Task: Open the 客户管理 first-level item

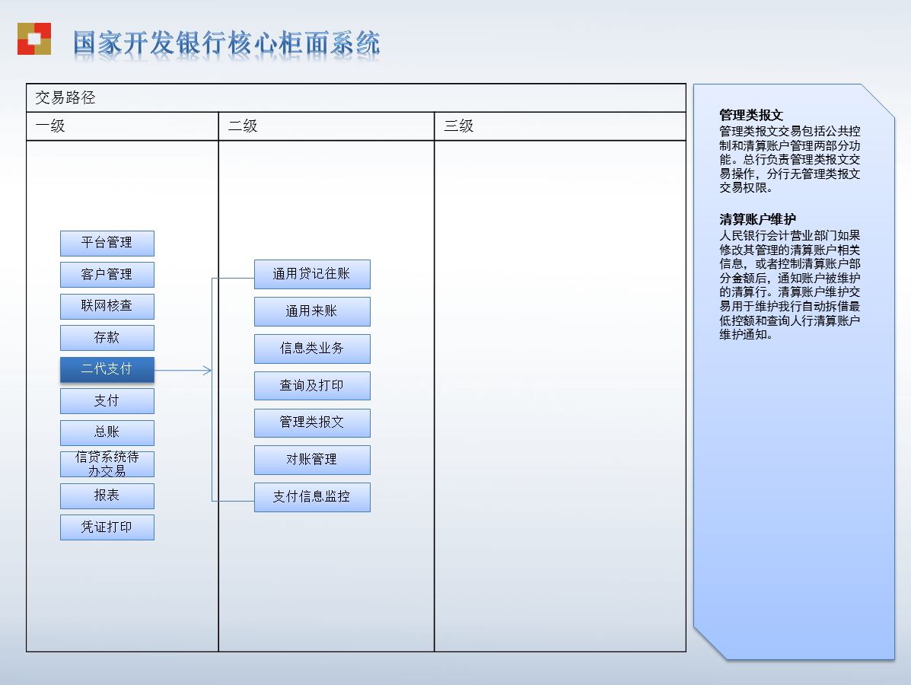Action: coord(107,274)
